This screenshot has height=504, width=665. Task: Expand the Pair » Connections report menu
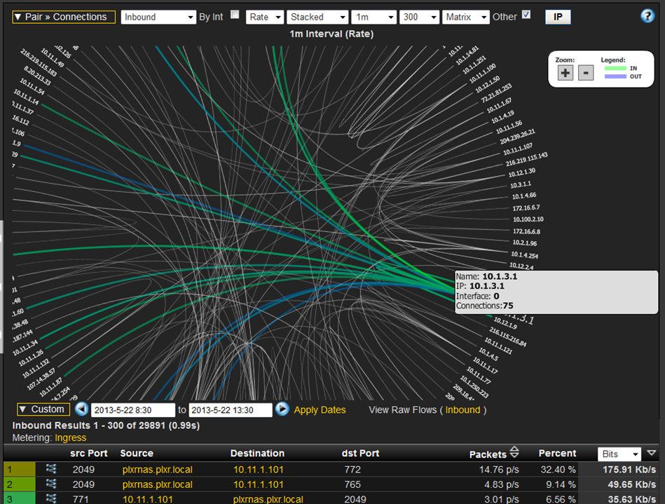[x=64, y=17]
